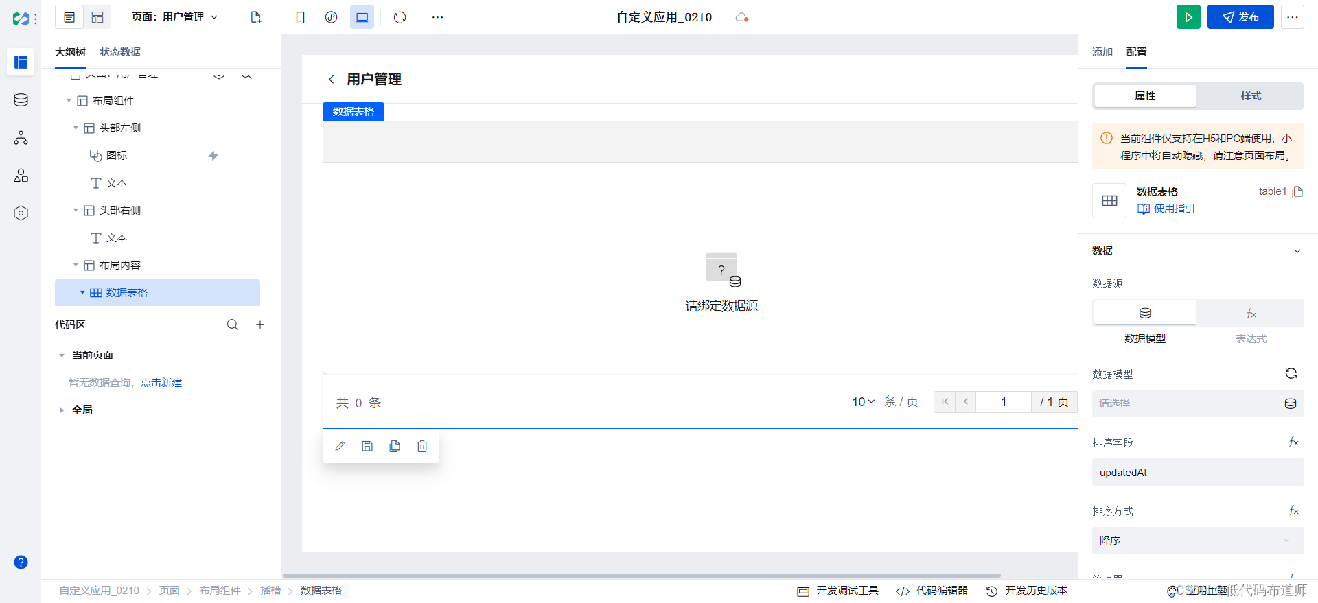Open the toolbar more options ellipsis
1318x603 pixels.
pos(437,17)
